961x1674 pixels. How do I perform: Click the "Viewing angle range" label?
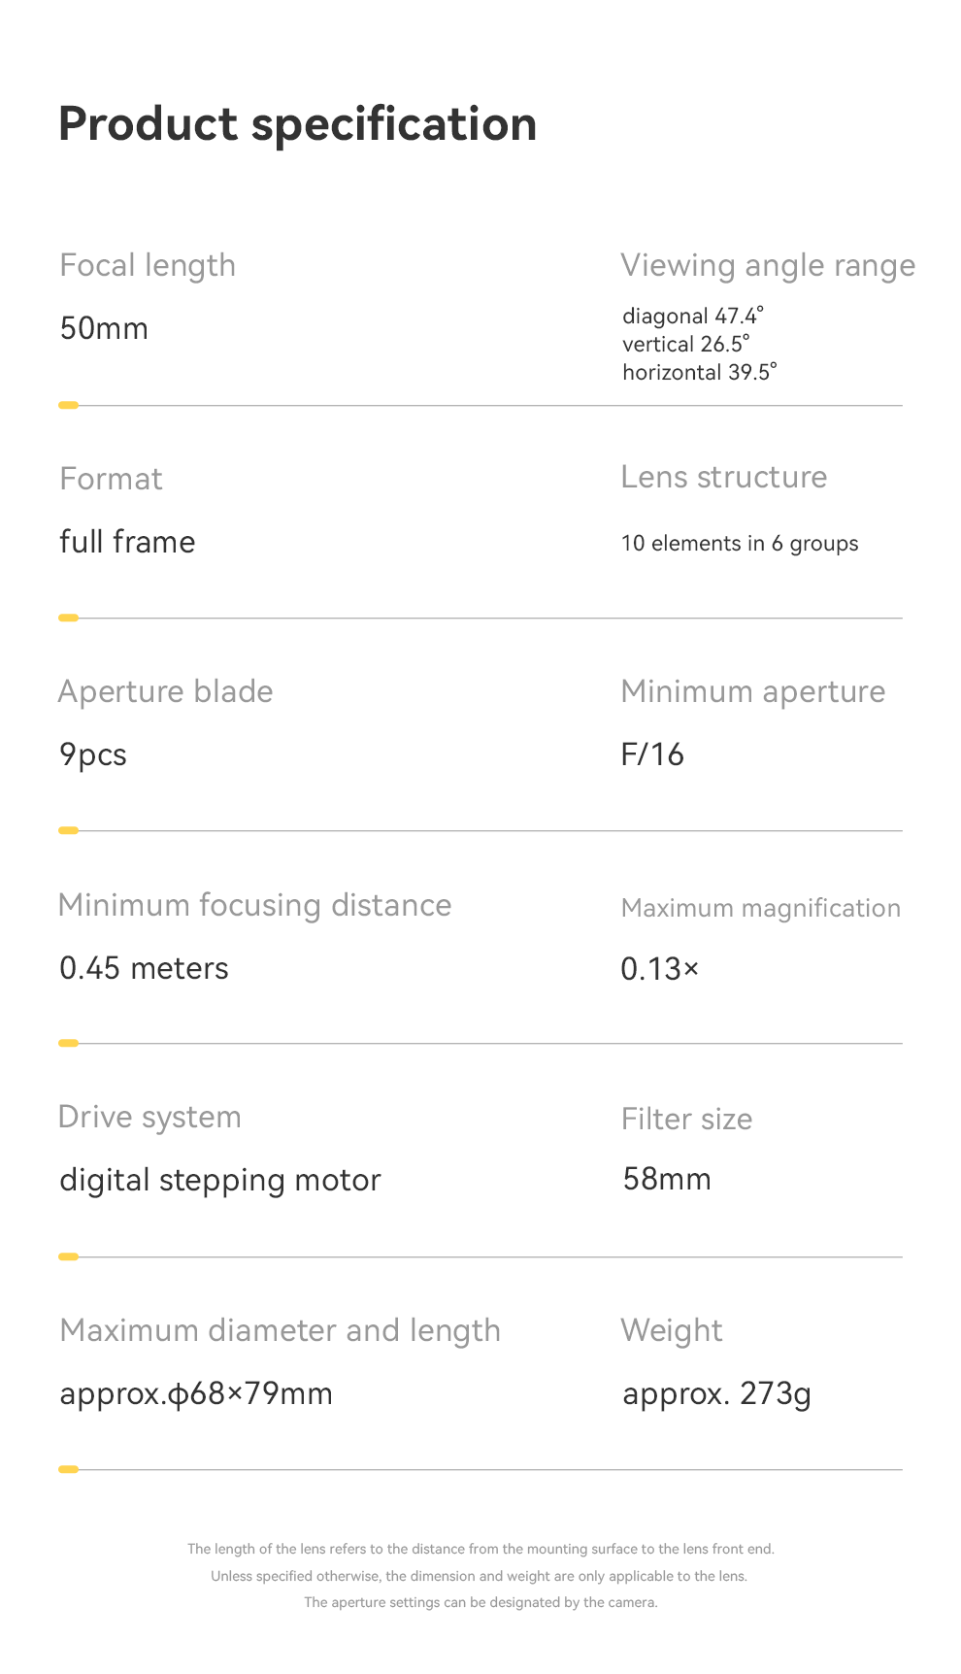tap(768, 265)
